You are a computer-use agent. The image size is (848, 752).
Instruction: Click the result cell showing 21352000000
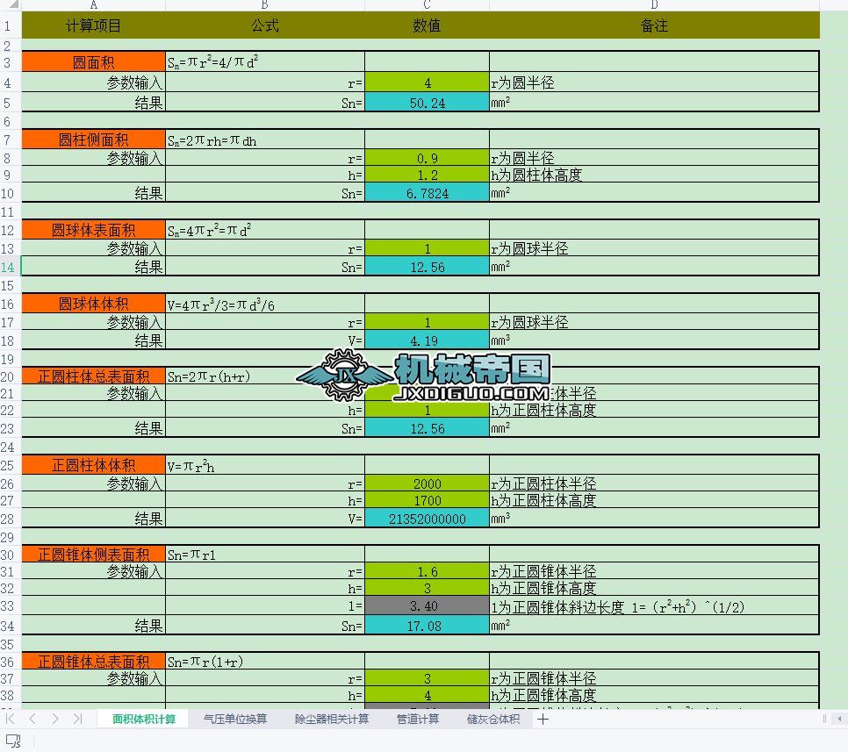point(427,519)
